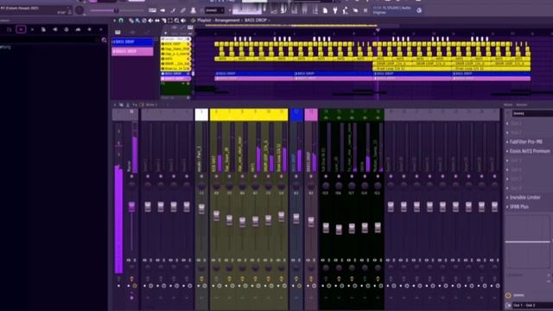Select the Draw pencil tool in Playlist
This screenshot has width=553, height=311.
click(130, 21)
